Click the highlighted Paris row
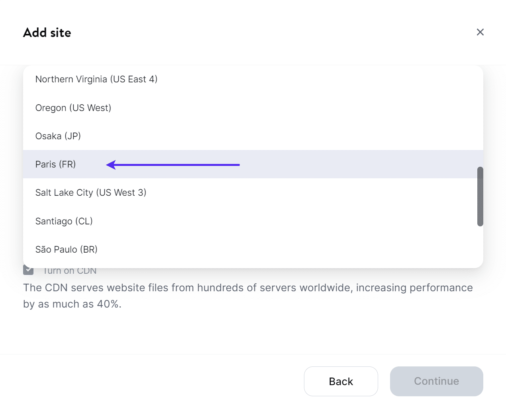The width and height of the screenshot is (506, 407). (159, 164)
